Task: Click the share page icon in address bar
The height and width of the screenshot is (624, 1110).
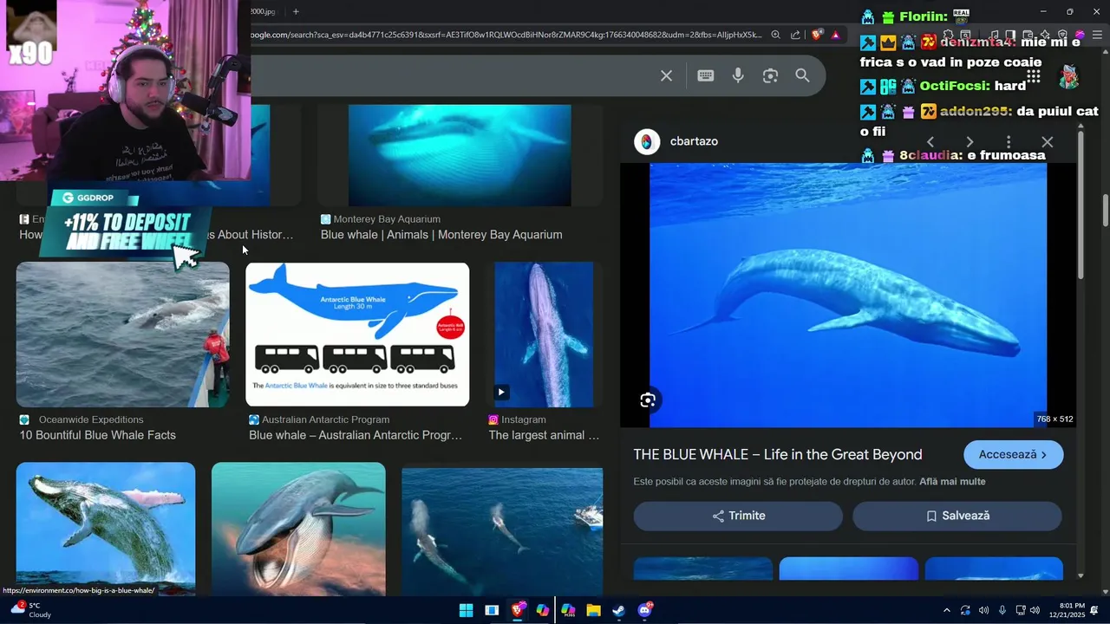Action: coord(795,35)
